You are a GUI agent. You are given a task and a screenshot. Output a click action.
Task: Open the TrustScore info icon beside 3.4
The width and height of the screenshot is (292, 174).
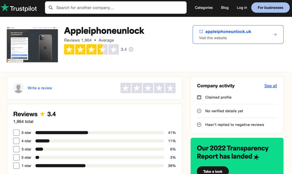[131, 49]
